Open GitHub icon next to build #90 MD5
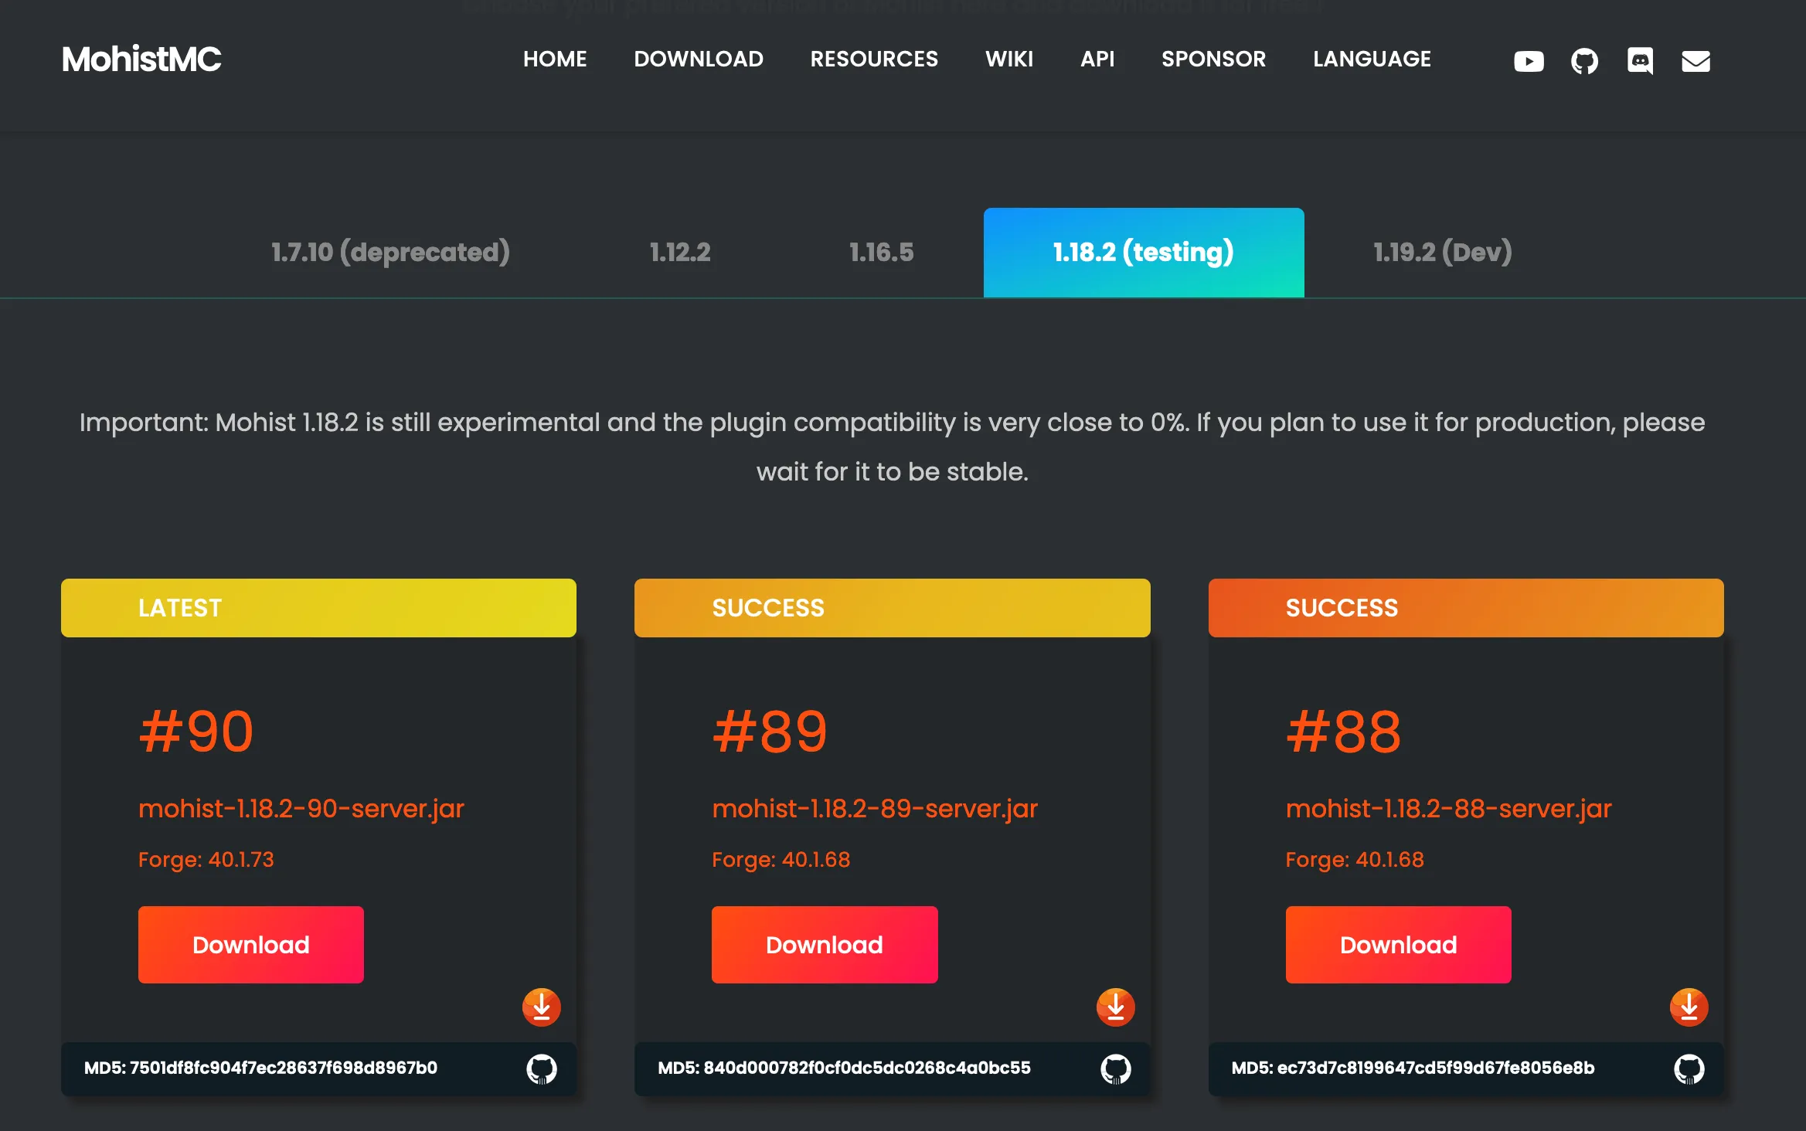Screen dimensions: 1806x1131 click(541, 1068)
